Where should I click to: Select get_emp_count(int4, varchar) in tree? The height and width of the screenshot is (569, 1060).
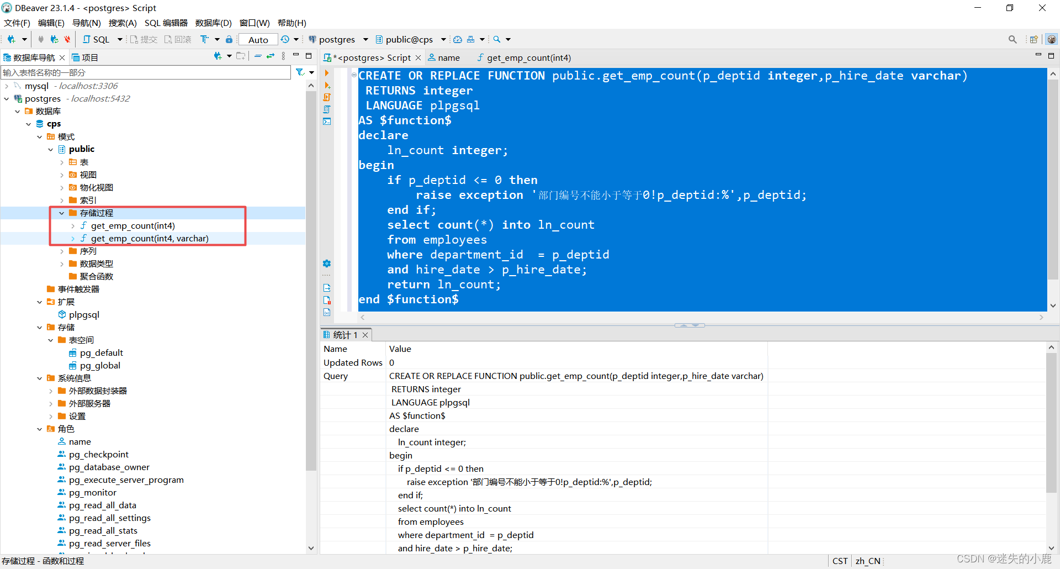150,238
